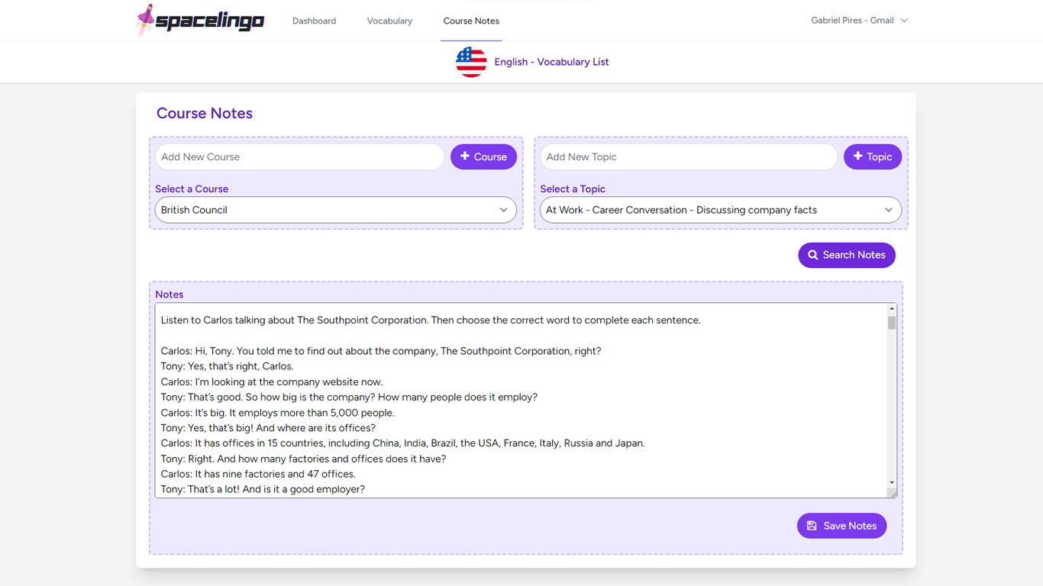Select the Course Notes tab
Viewport: 1043px width, 586px height.
coord(471,21)
